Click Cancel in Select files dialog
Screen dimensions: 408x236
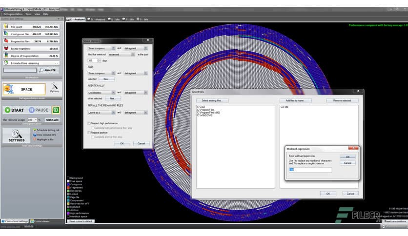tap(350, 194)
